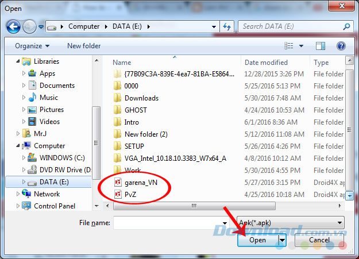
Task: Select the 0000 folder
Action: tap(131, 86)
